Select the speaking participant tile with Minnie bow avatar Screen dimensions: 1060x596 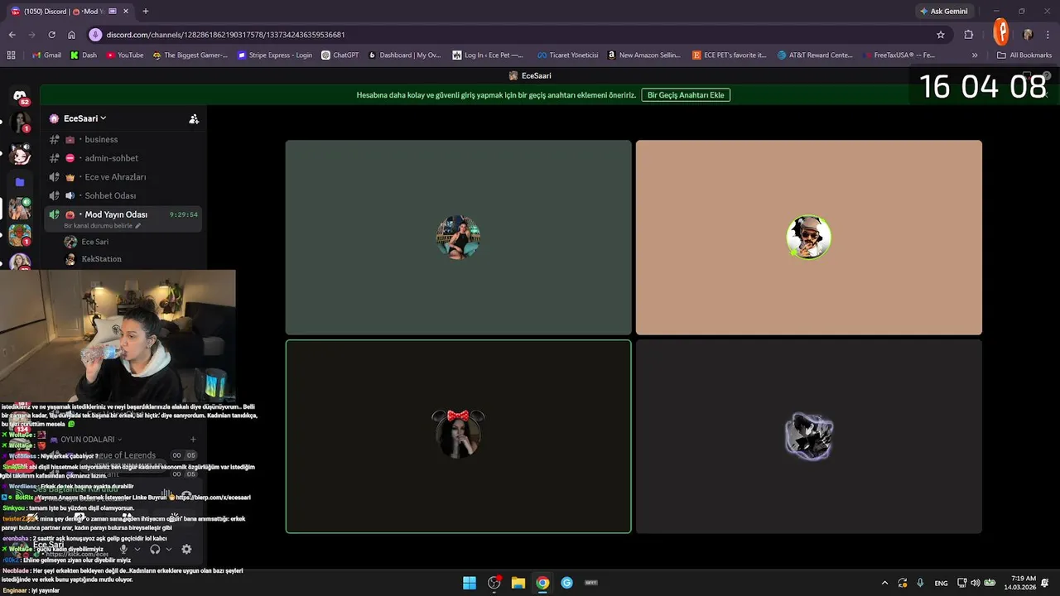pyautogui.click(x=459, y=436)
